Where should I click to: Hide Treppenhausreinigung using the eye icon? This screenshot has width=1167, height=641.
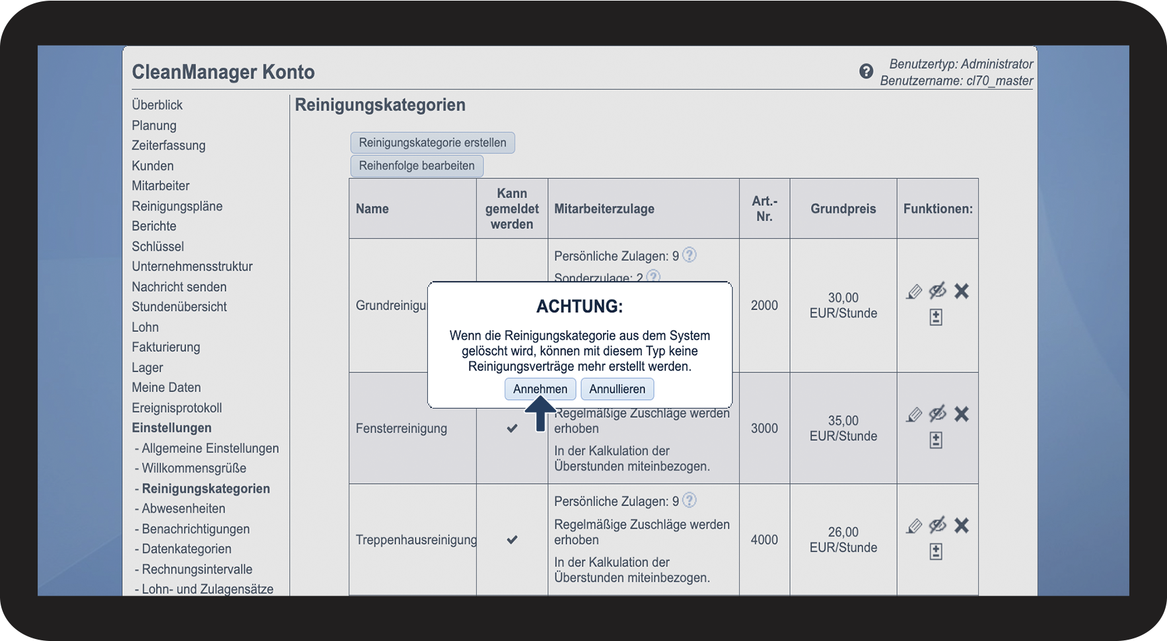click(938, 525)
